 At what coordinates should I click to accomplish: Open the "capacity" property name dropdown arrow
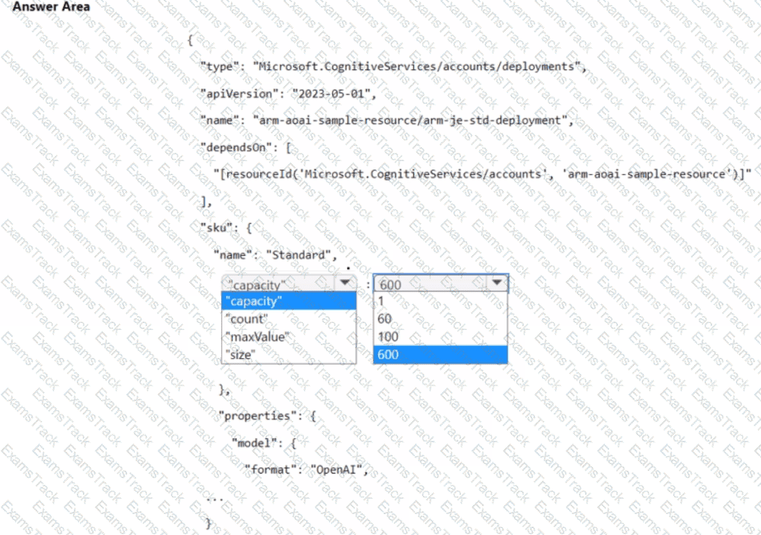coord(345,283)
